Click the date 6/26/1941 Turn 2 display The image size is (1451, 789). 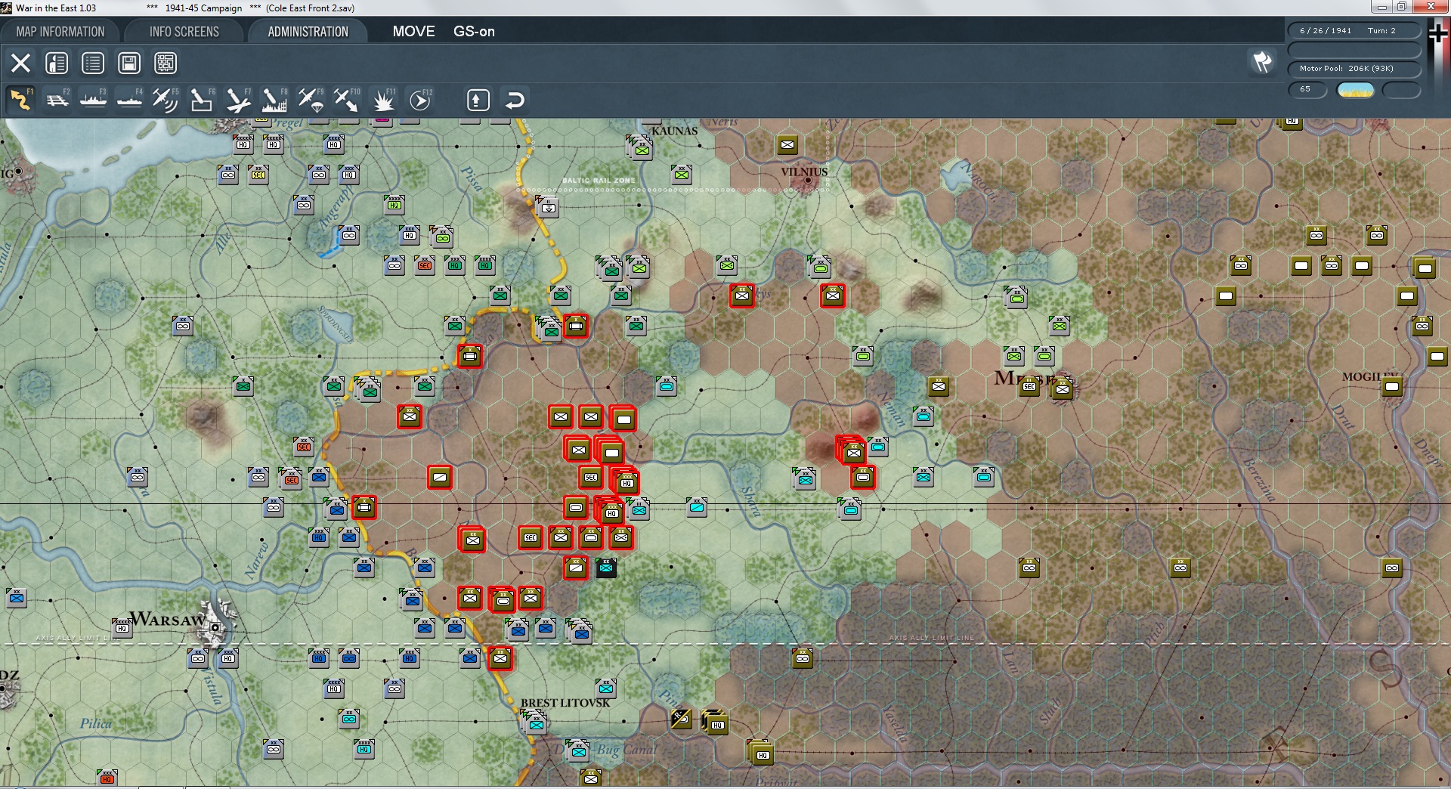click(1354, 31)
